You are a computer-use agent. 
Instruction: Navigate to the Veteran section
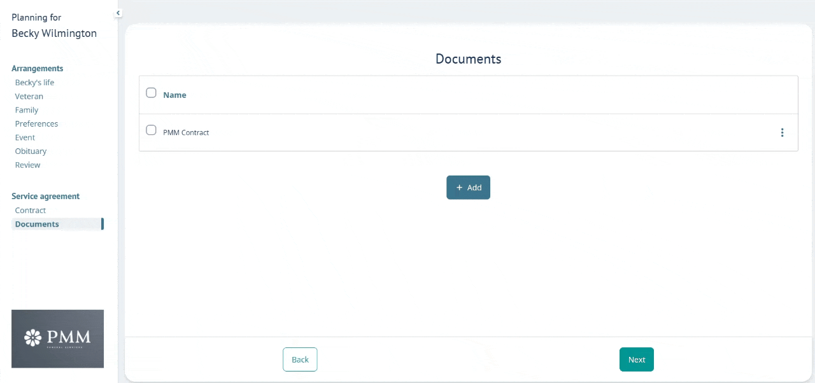(x=29, y=97)
